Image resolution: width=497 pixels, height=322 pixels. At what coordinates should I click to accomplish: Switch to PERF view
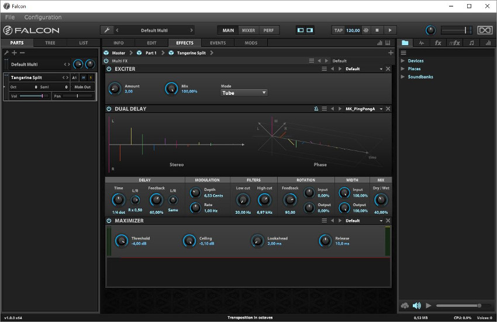[268, 30]
